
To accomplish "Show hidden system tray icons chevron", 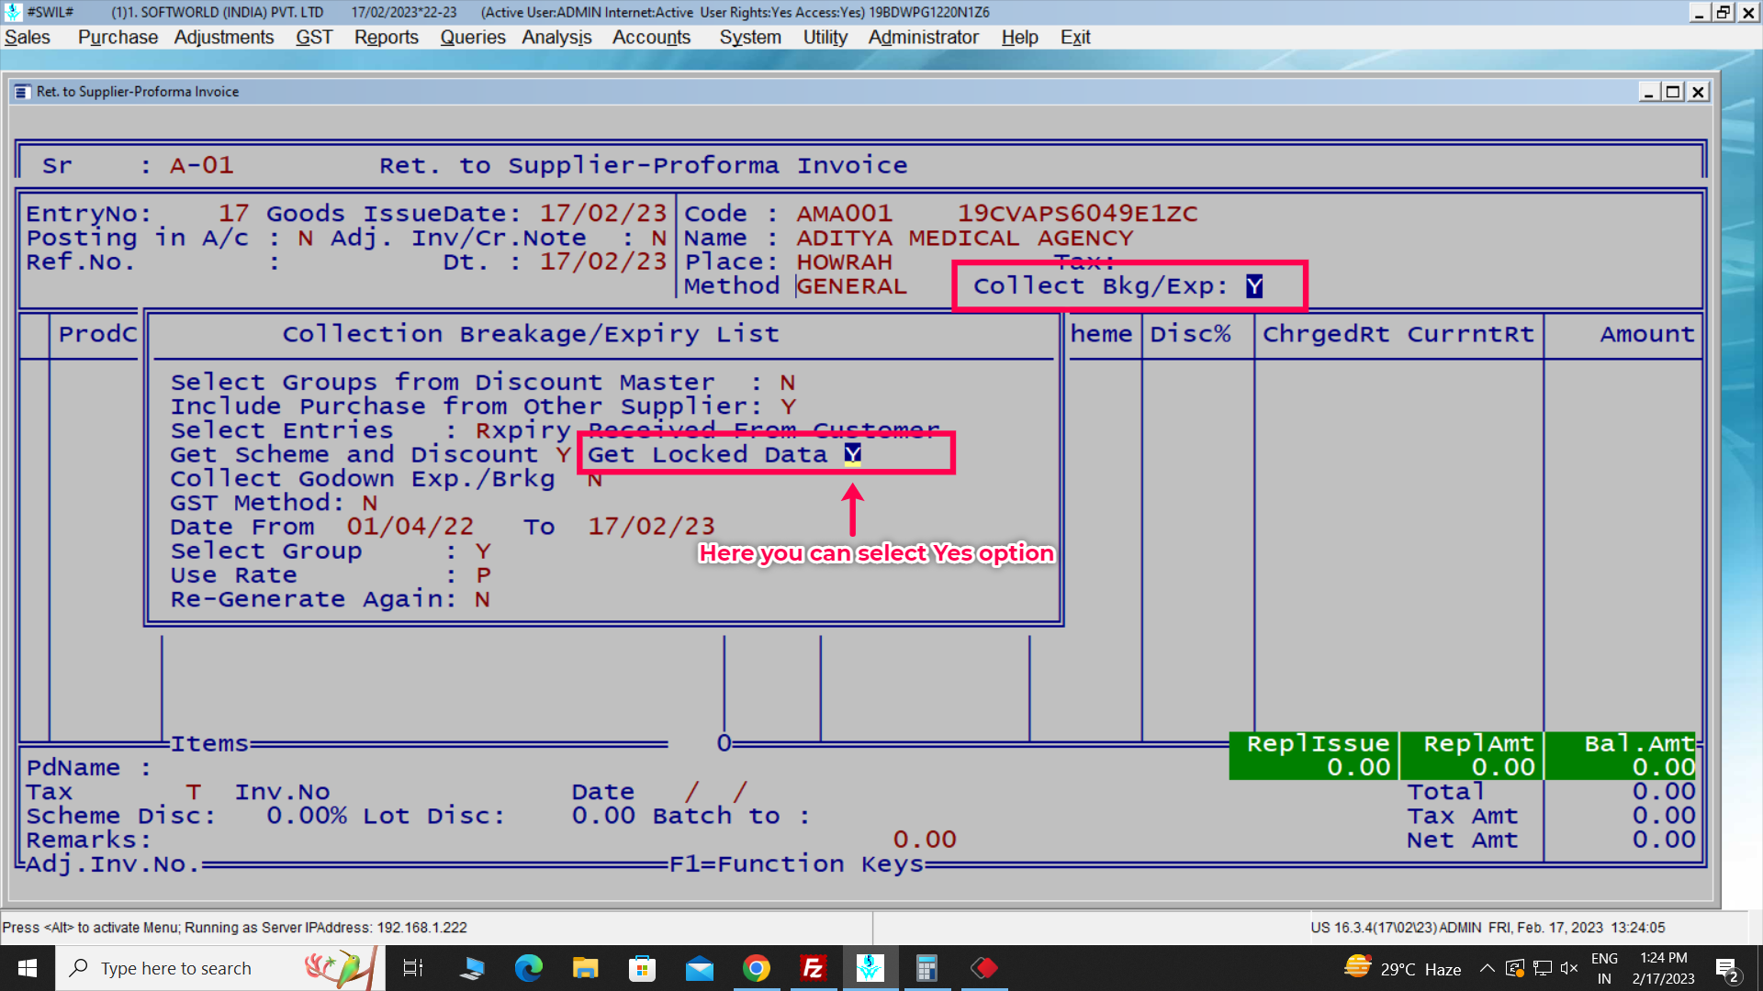I will (1487, 968).
